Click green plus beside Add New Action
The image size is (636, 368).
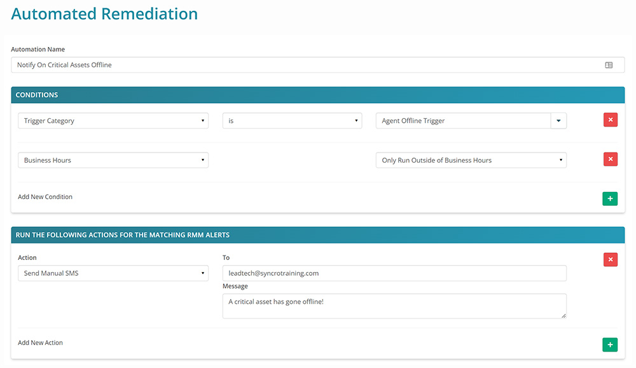pos(609,344)
